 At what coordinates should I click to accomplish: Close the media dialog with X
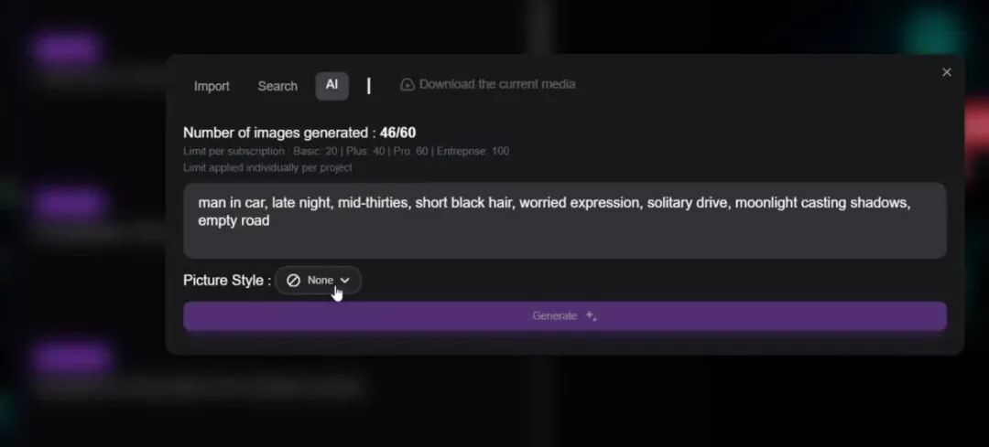coord(946,72)
